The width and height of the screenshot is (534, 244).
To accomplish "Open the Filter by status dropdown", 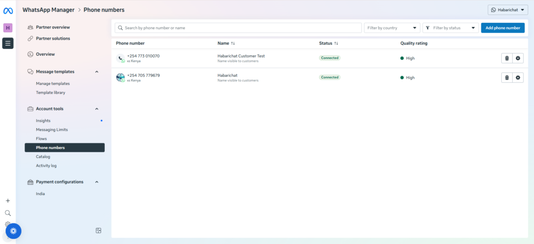I will click(x=451, y=28).
